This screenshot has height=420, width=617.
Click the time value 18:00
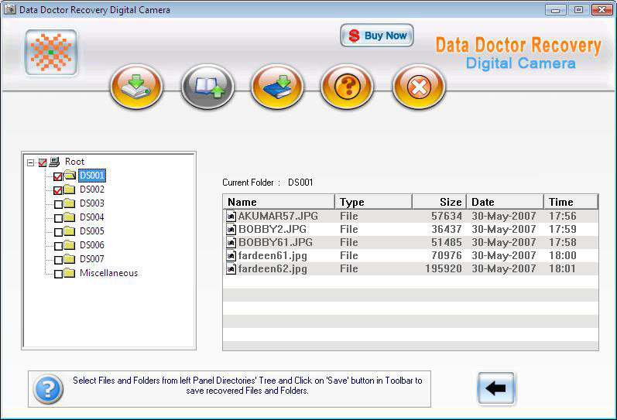click(x=563, y=255)
